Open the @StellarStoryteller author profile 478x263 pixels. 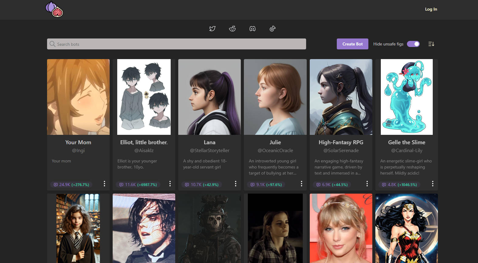(210, 151)
